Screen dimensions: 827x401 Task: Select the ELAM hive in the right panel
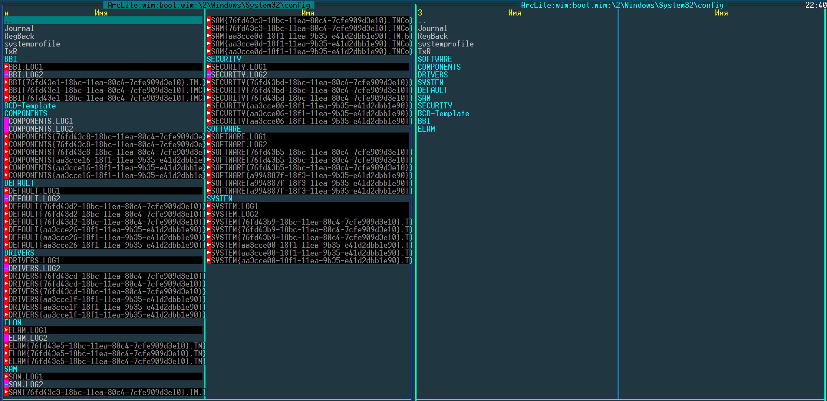click(426, 129)
